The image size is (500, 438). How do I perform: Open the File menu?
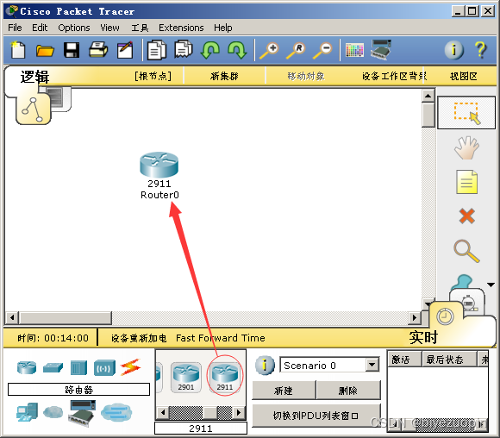click(x=15, y=28)
